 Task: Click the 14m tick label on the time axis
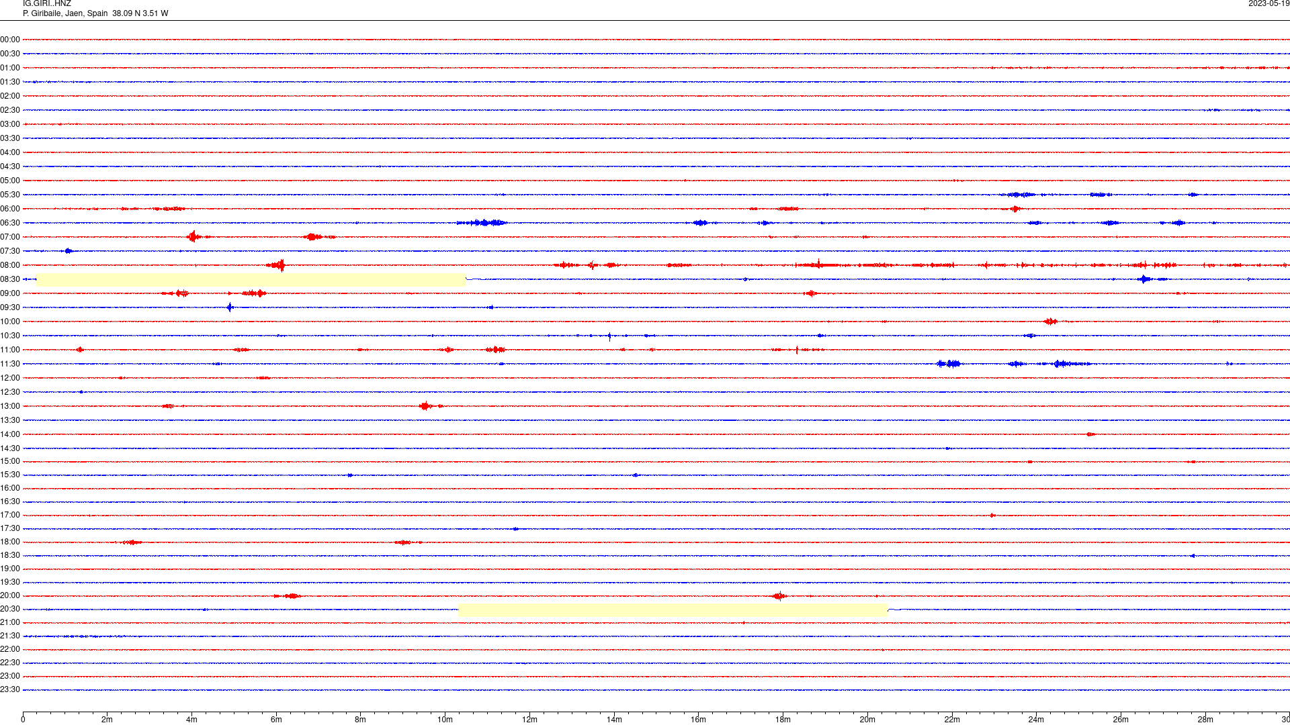pyautogui.click(x=614, y=720)
